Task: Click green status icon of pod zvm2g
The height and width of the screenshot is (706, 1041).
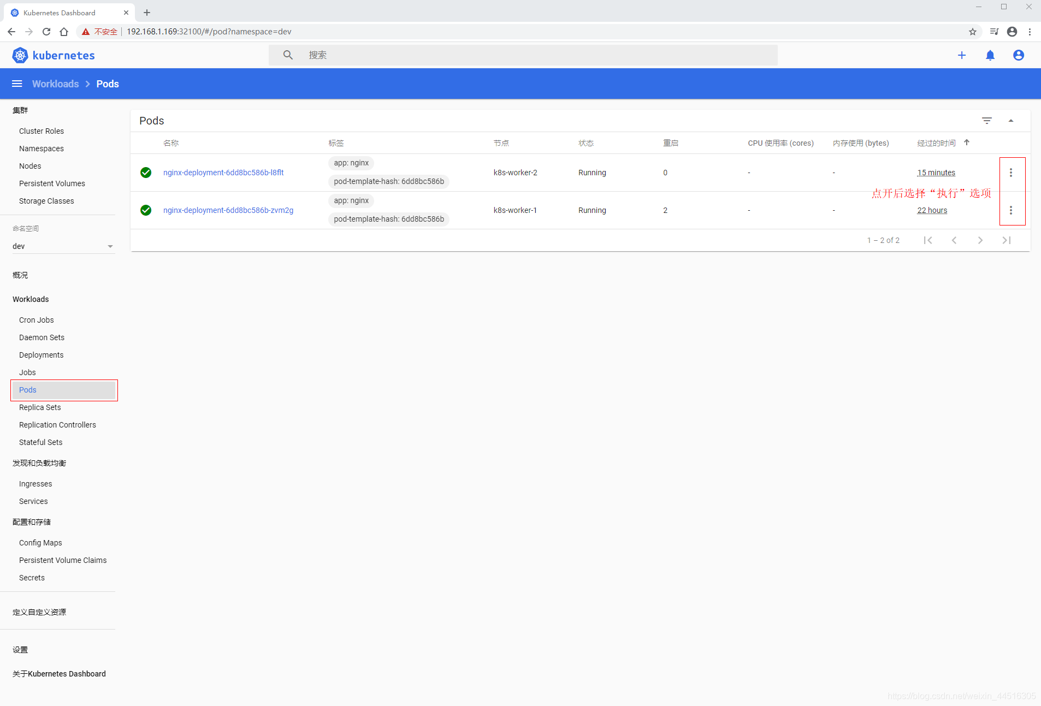Action: coord(146,210)
